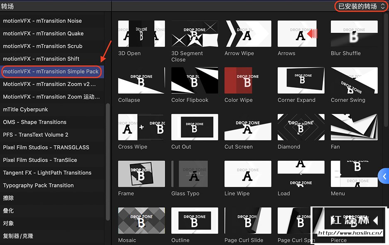Select motionVFX - mTransition Shift category

[52, 59]
